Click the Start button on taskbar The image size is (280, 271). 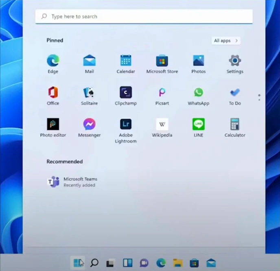click(x=77, y=263)
